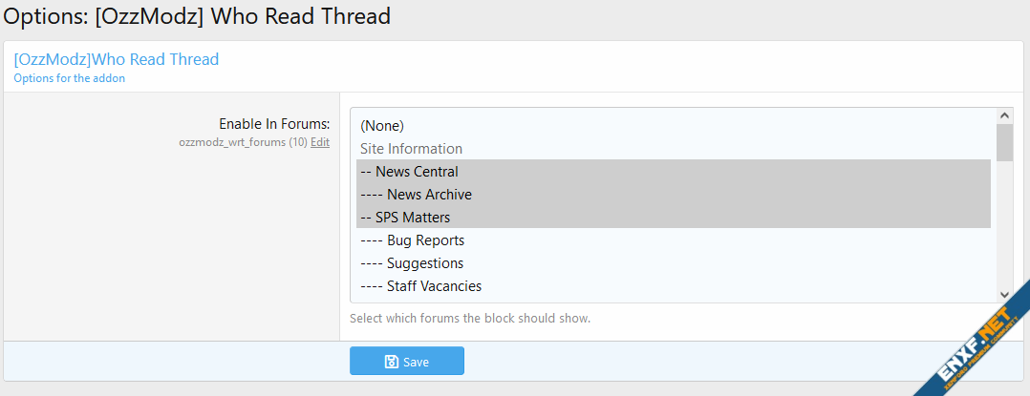Click the empty scrollbar track below the thumb

pos(1004,229)
